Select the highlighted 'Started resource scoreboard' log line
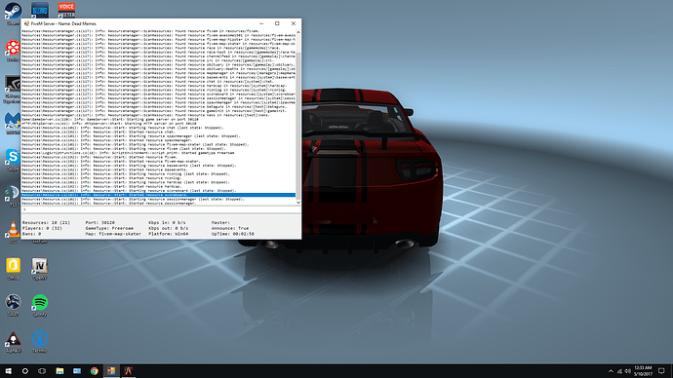 pyautogui.click(x=158, y=195)
